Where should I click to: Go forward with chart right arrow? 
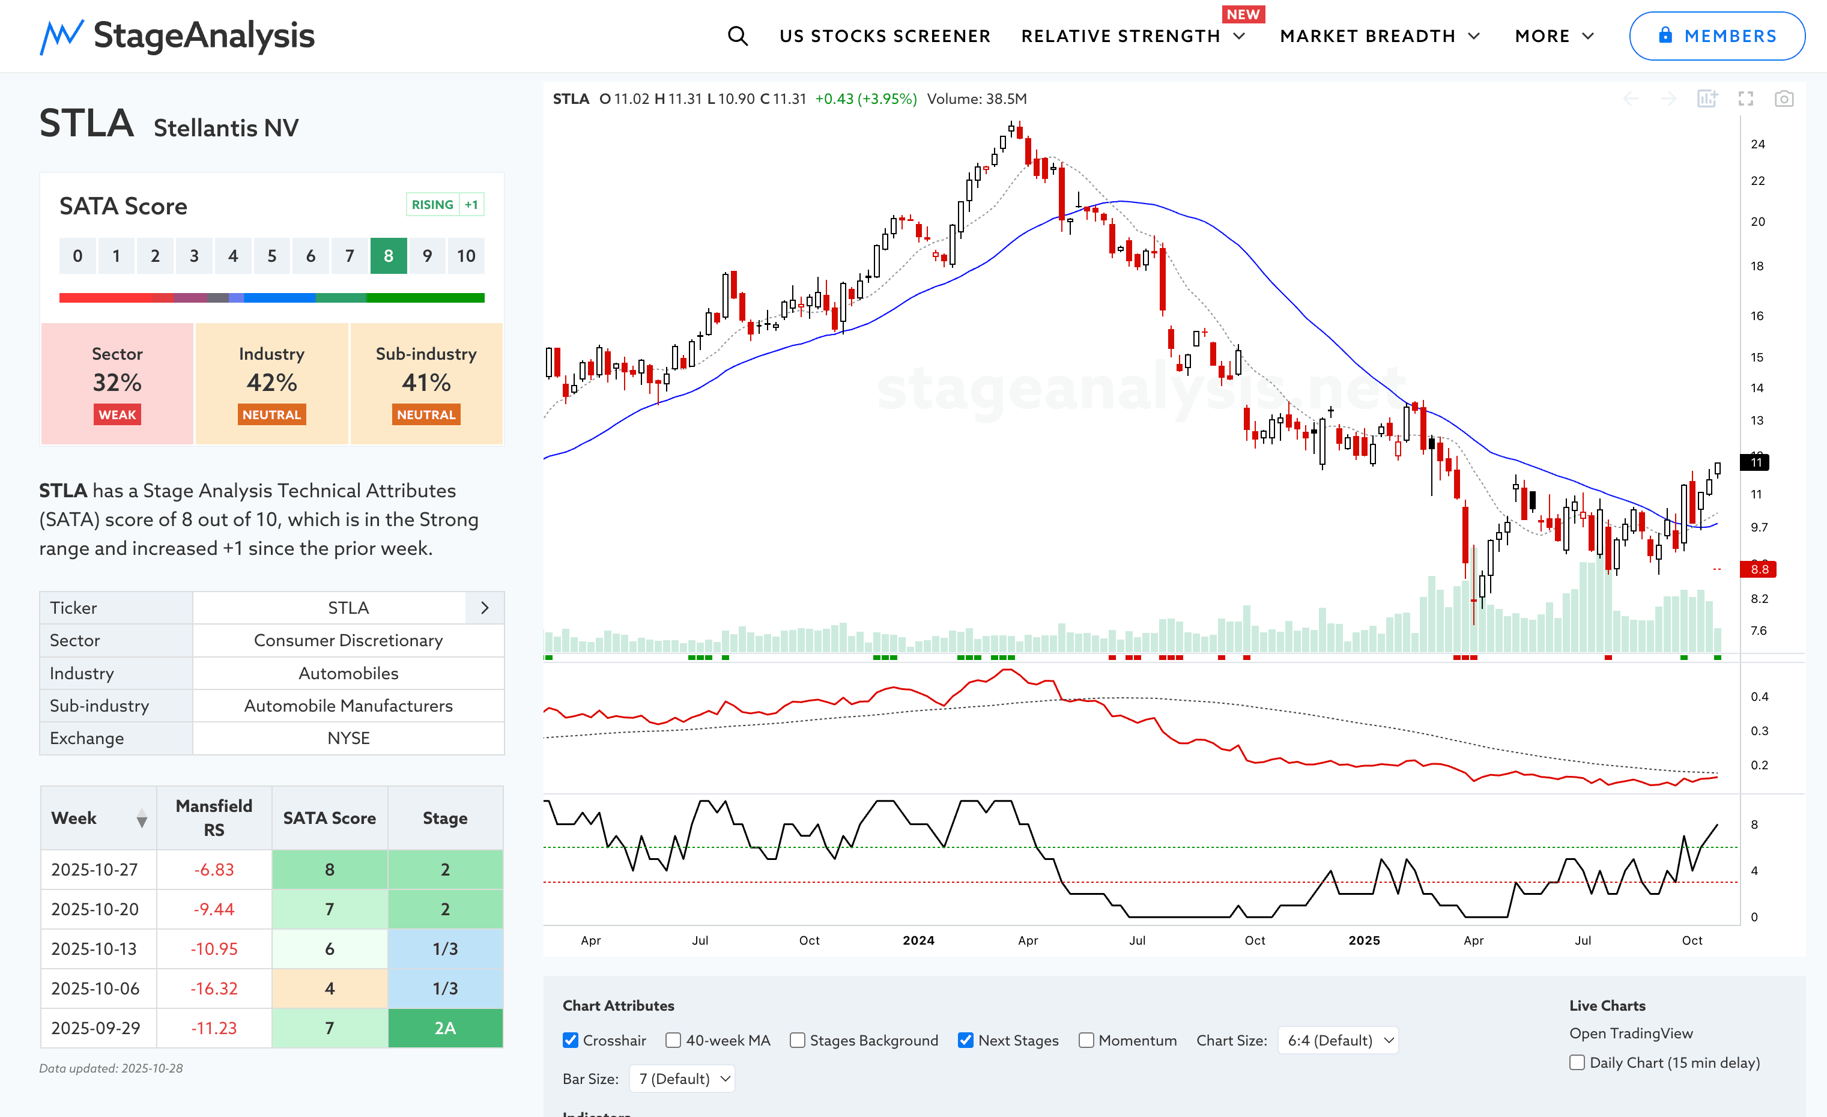1668,98
